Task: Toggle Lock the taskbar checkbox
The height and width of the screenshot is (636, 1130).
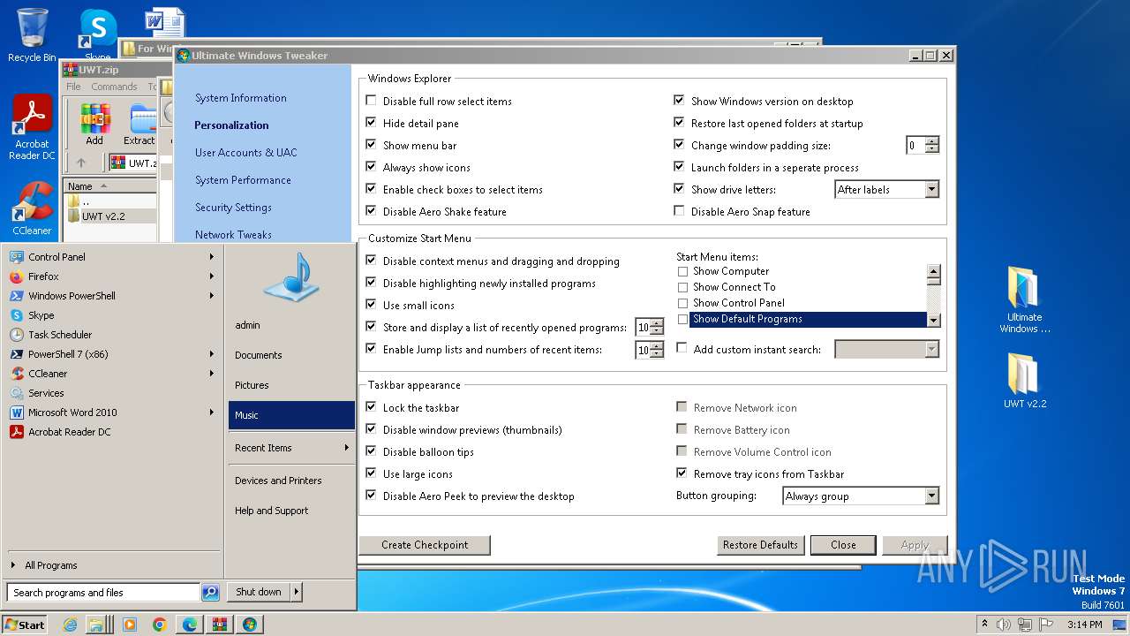Action: click(x=371, y=407)
